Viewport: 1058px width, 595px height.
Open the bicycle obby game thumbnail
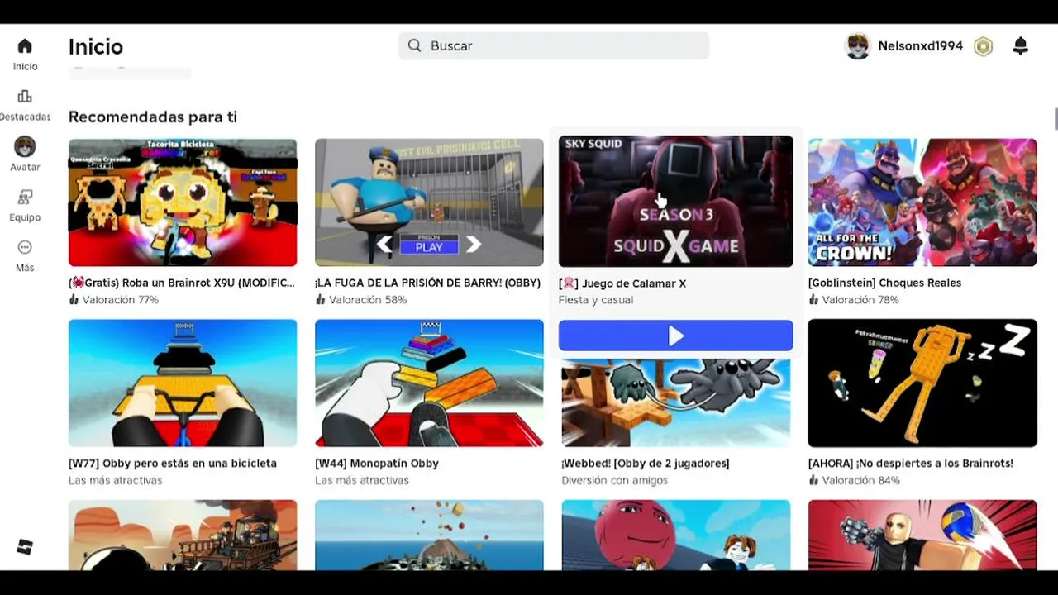click(x=183, y=383)
